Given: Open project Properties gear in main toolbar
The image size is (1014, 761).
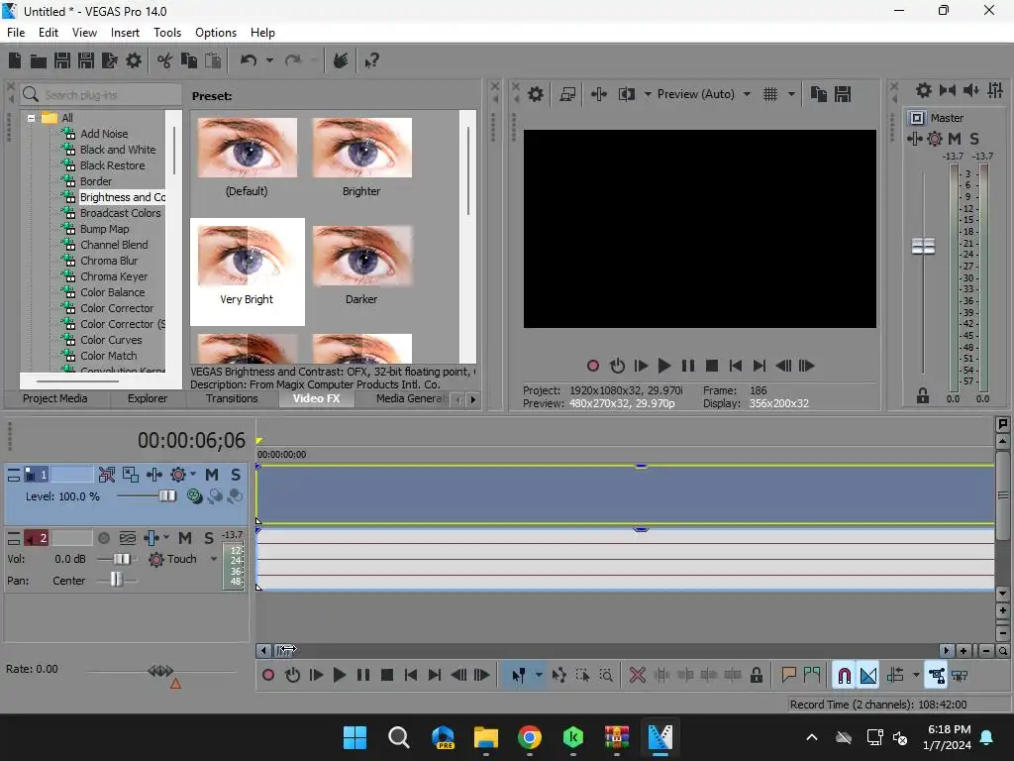Looking at the screenshot, I should pos(134,60).
